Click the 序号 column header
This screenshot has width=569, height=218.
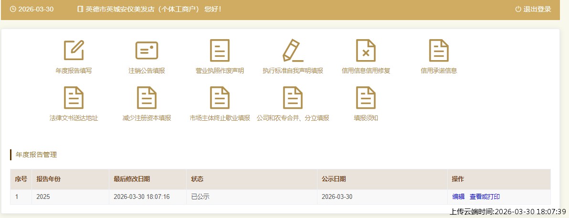coord(21,179)
